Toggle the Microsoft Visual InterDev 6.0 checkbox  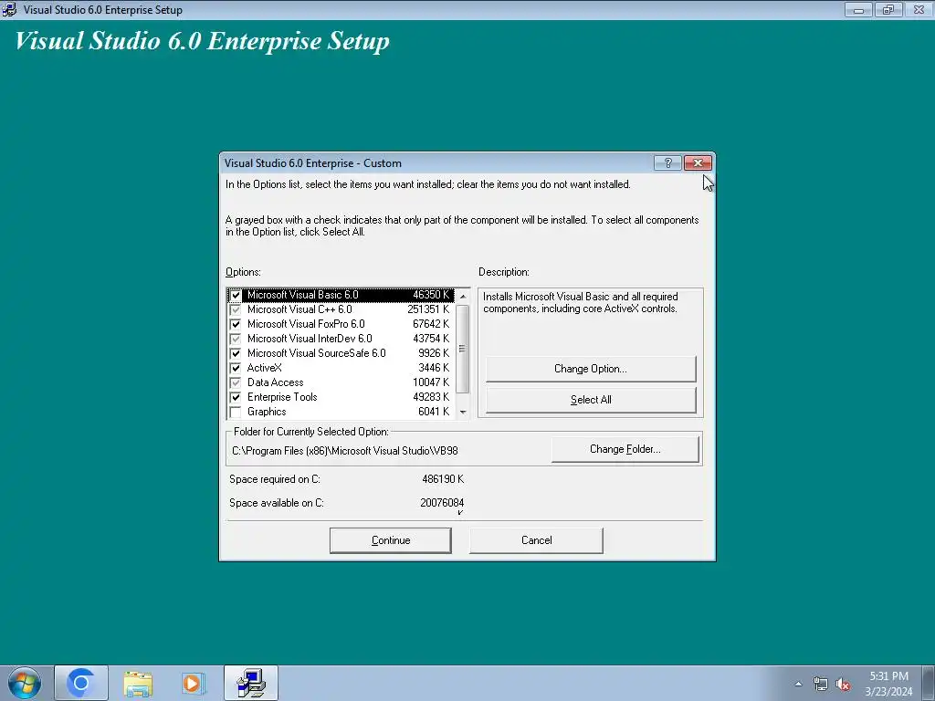[236, 340]
